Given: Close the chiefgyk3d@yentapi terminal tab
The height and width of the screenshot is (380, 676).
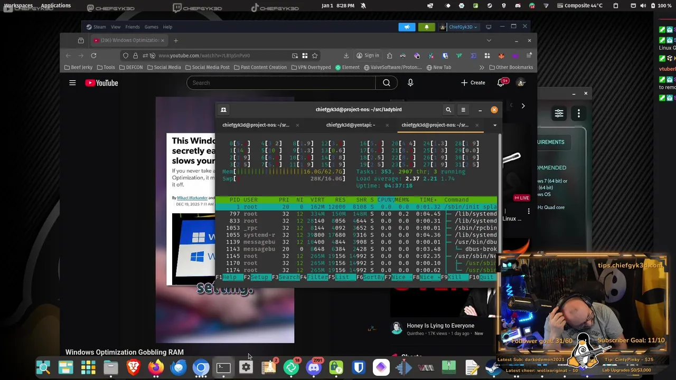Looking at the screenshot, I should click(387, 125).
